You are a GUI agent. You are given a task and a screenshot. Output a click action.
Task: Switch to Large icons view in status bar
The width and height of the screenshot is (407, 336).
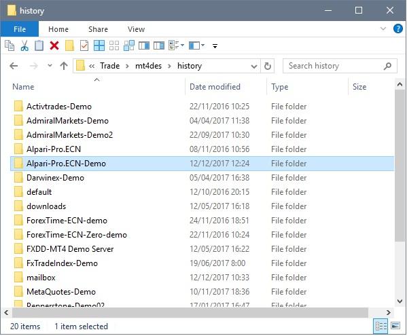395,326
